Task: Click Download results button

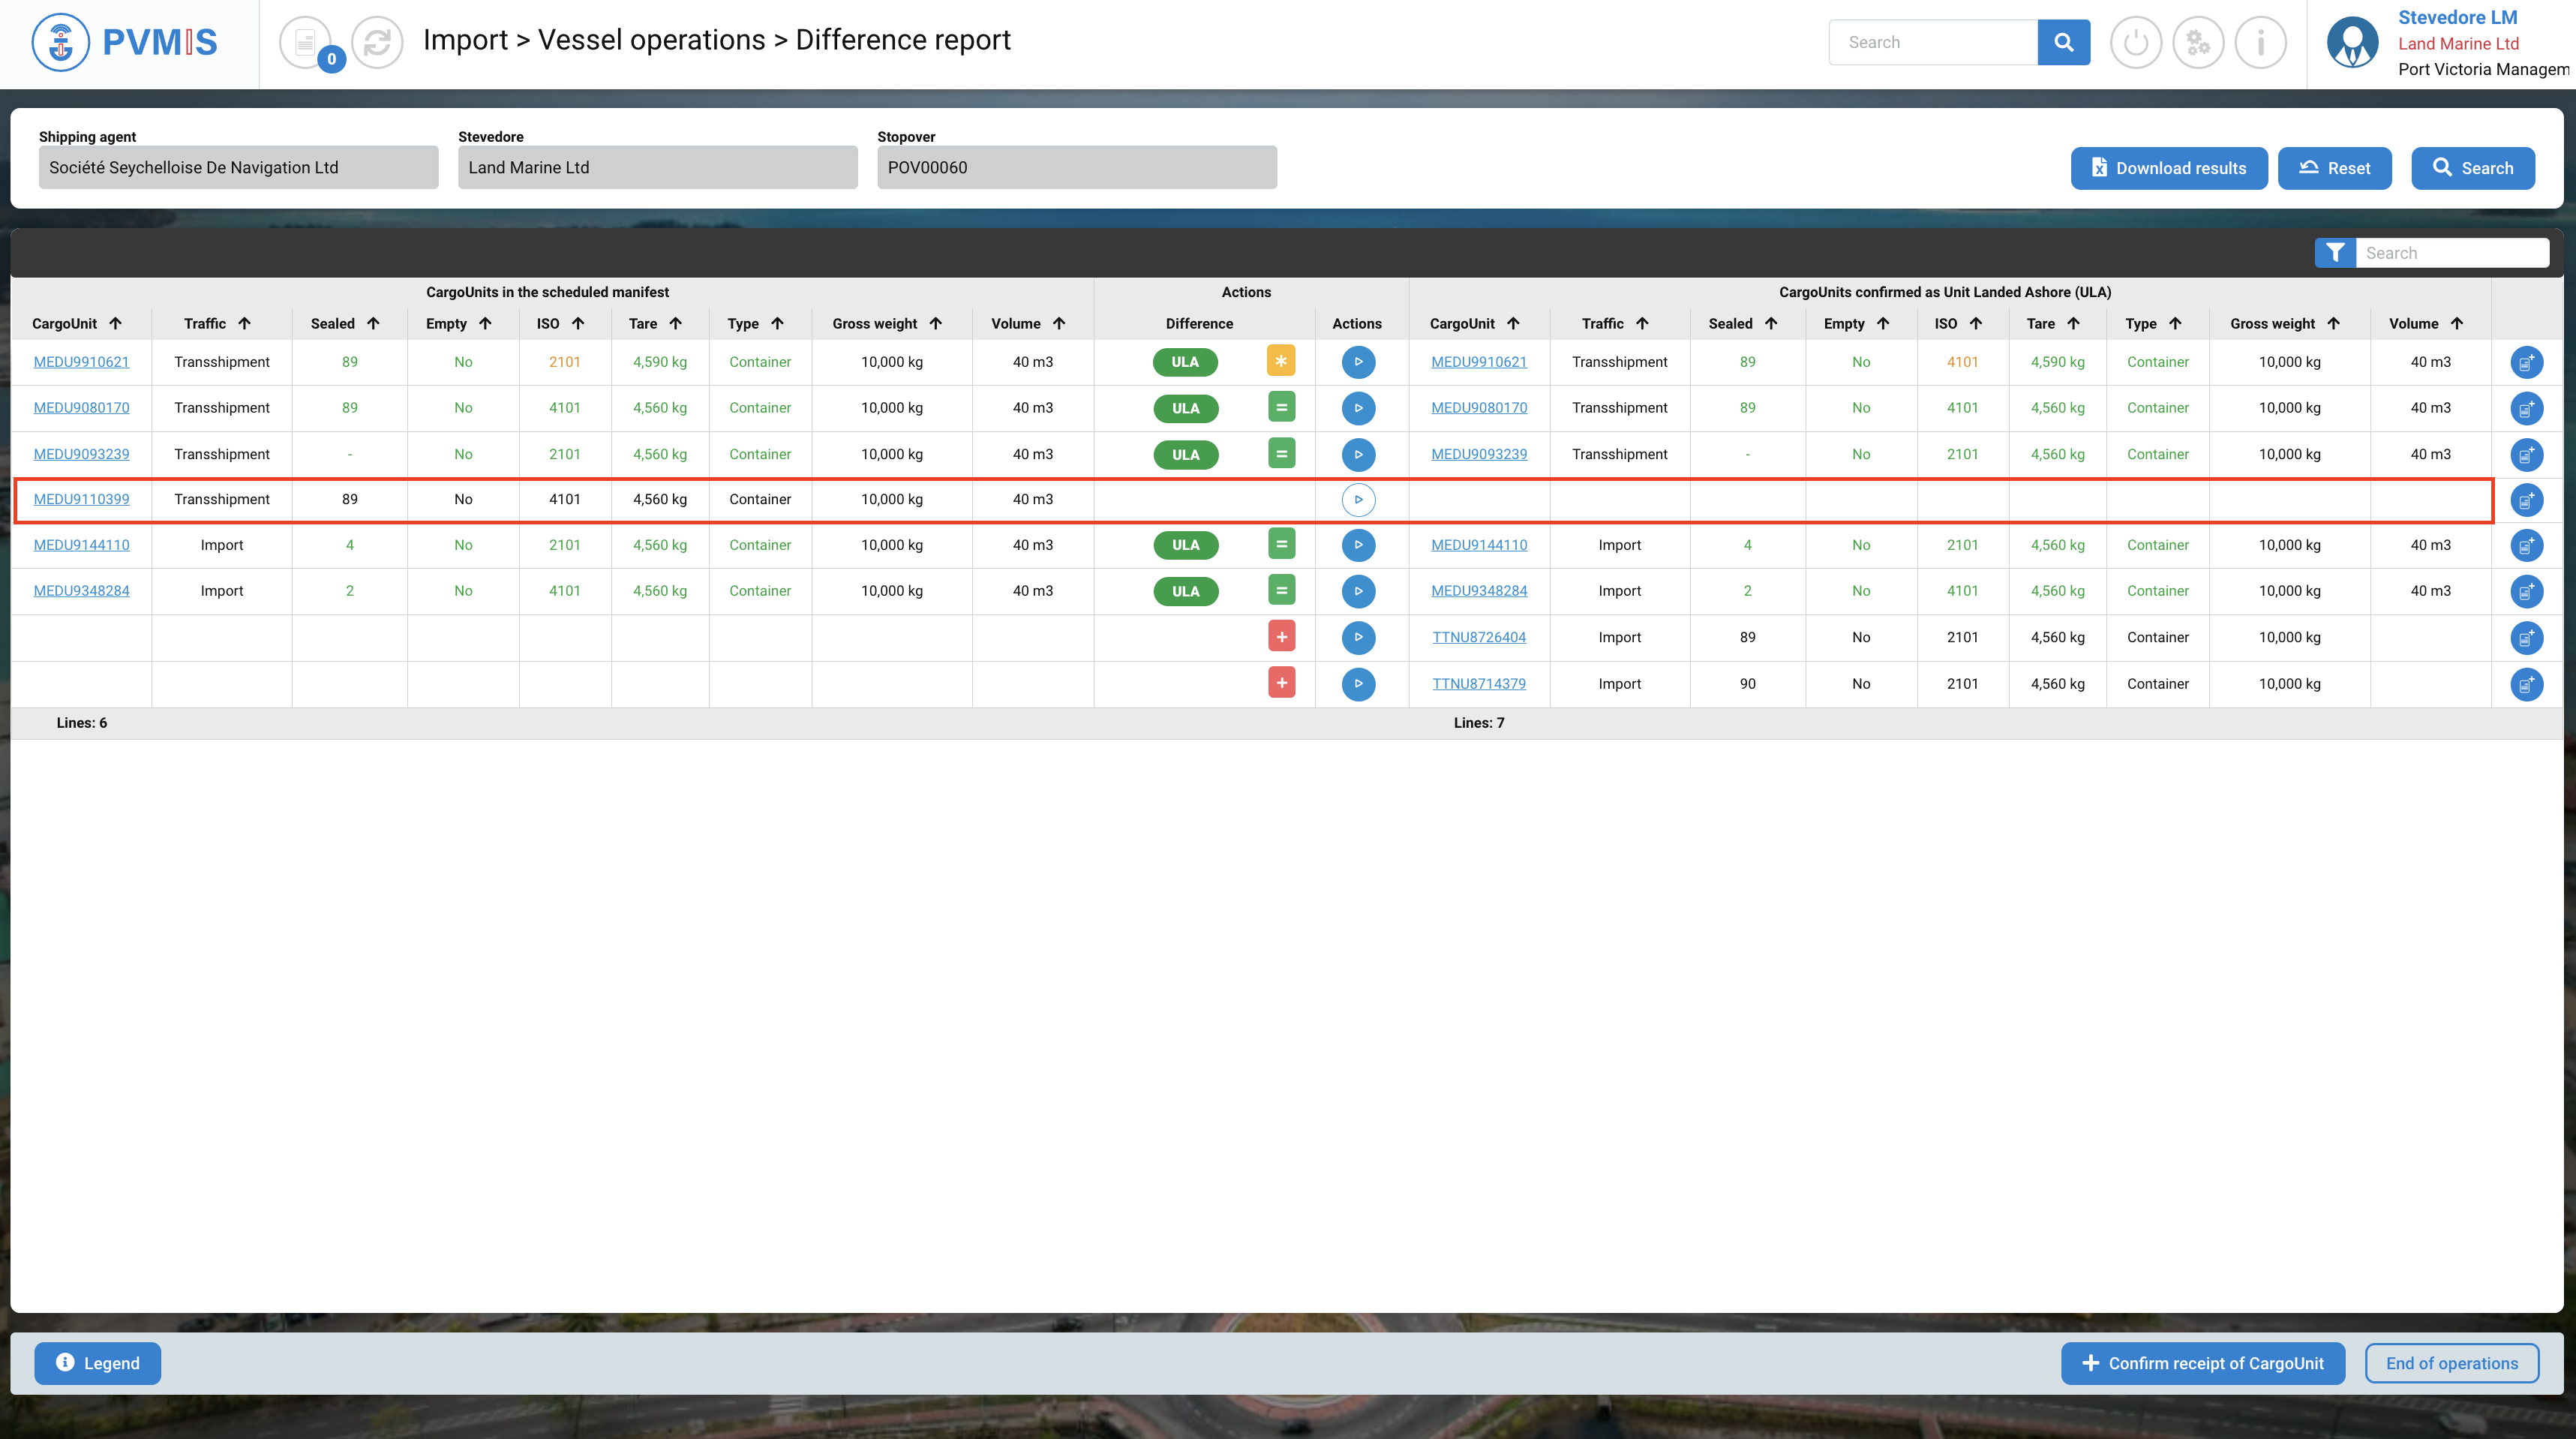Action: point(2168,168)
